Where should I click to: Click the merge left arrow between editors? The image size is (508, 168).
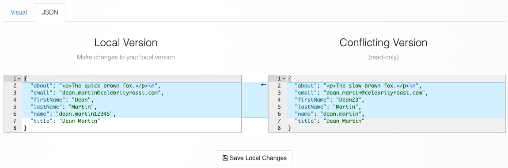point(263,85)
